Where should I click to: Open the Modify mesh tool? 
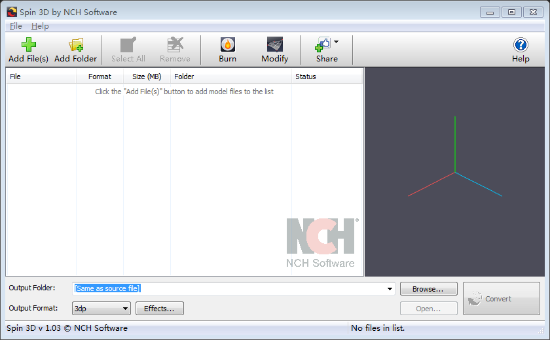pos(274,45)
